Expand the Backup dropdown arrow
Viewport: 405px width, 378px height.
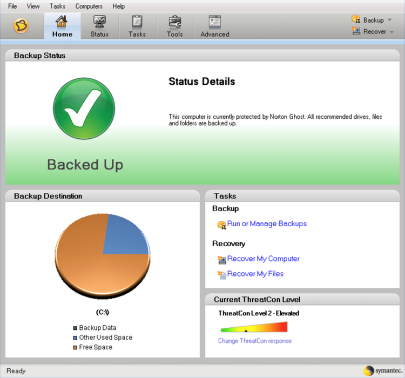(390, 19)
